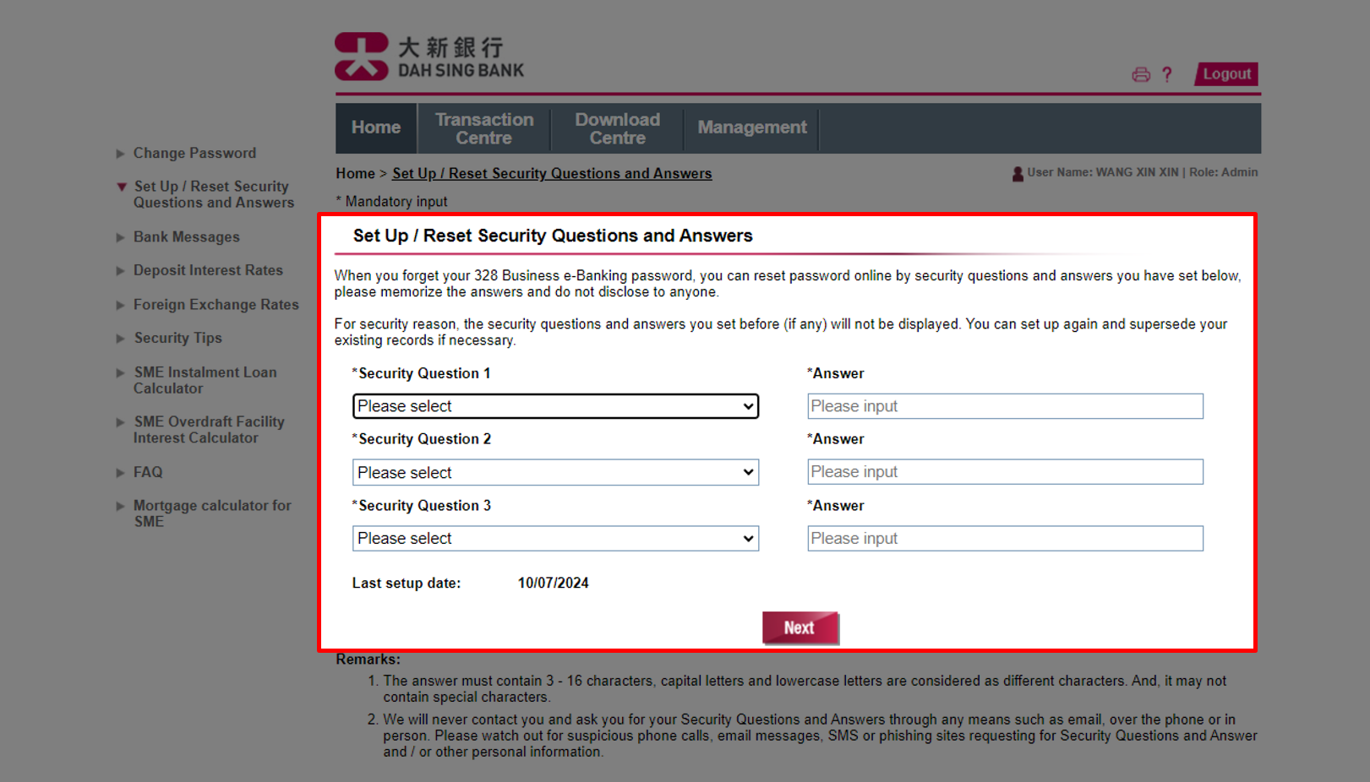Focus the Answer field for Security Question 1
Image resolution: width=1370 pixels, height=782 pixels.
1005,406
